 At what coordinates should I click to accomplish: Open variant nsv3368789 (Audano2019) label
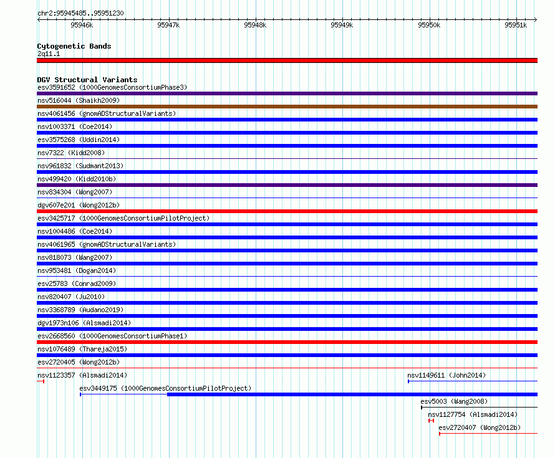(80, 310)
